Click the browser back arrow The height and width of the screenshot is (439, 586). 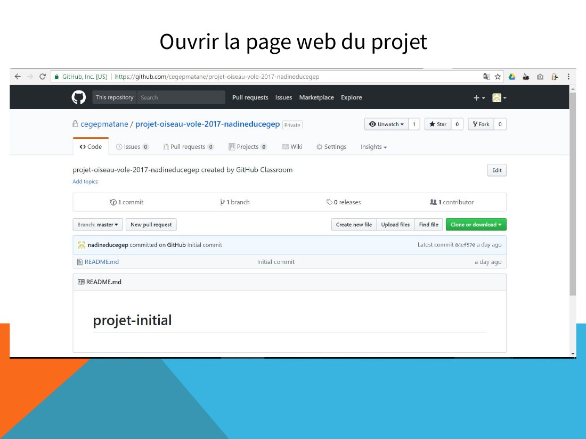pyautogui.click(x=18, y=77)
